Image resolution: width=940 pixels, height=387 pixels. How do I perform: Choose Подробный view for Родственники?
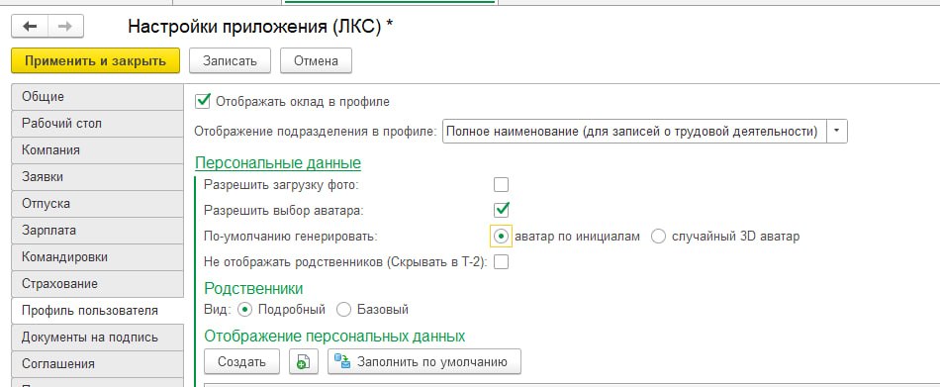(x=244, y=310)
